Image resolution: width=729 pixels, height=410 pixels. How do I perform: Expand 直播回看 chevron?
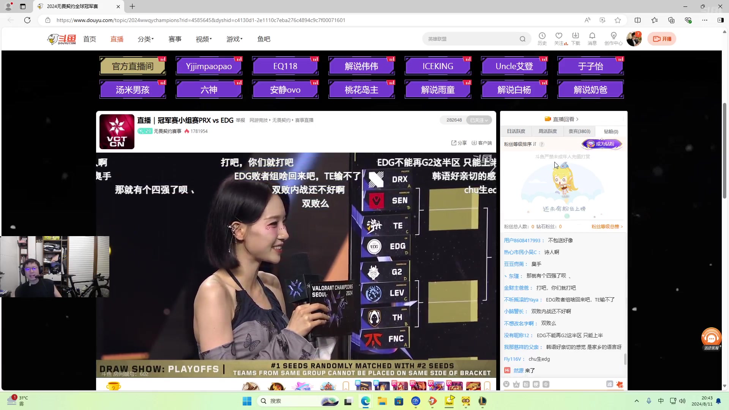pos(577,119)
